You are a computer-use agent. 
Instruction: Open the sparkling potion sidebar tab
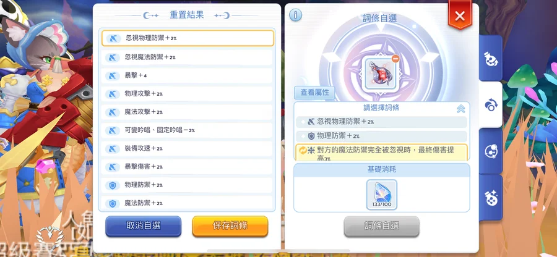point(491,198)
